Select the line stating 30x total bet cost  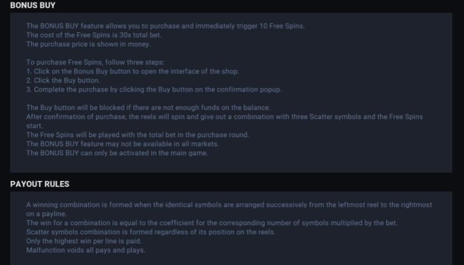tap(94, 35)
